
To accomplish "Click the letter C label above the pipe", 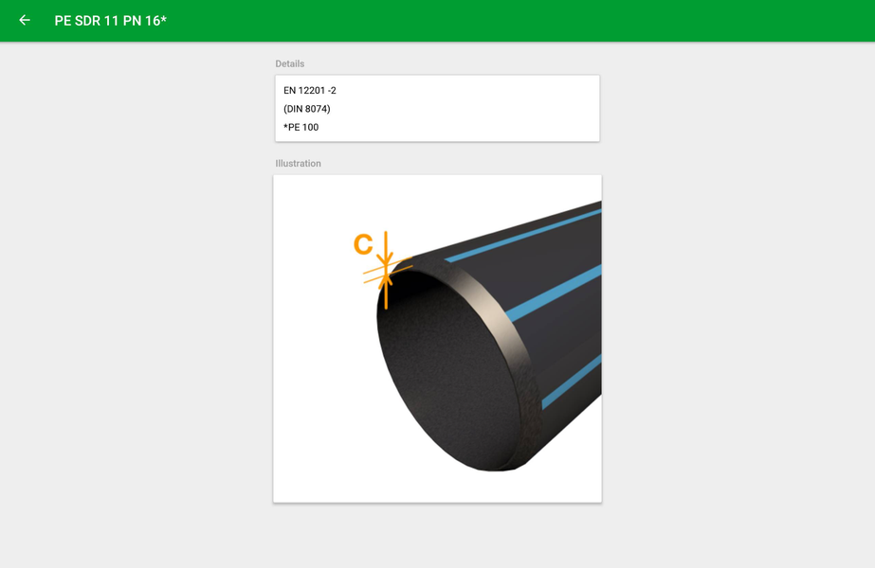I will tap(362, 242).
